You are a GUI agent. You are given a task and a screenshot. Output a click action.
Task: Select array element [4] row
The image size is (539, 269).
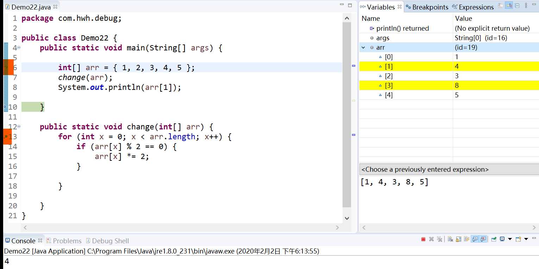pos(449,95)
